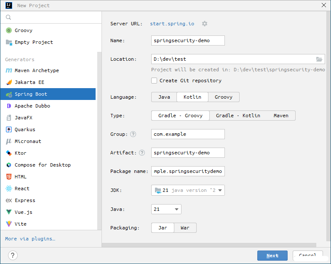Viewport: 331px width, 264px height.
Task: Click the Empty Project folder icon
Action: pos(9,42)
